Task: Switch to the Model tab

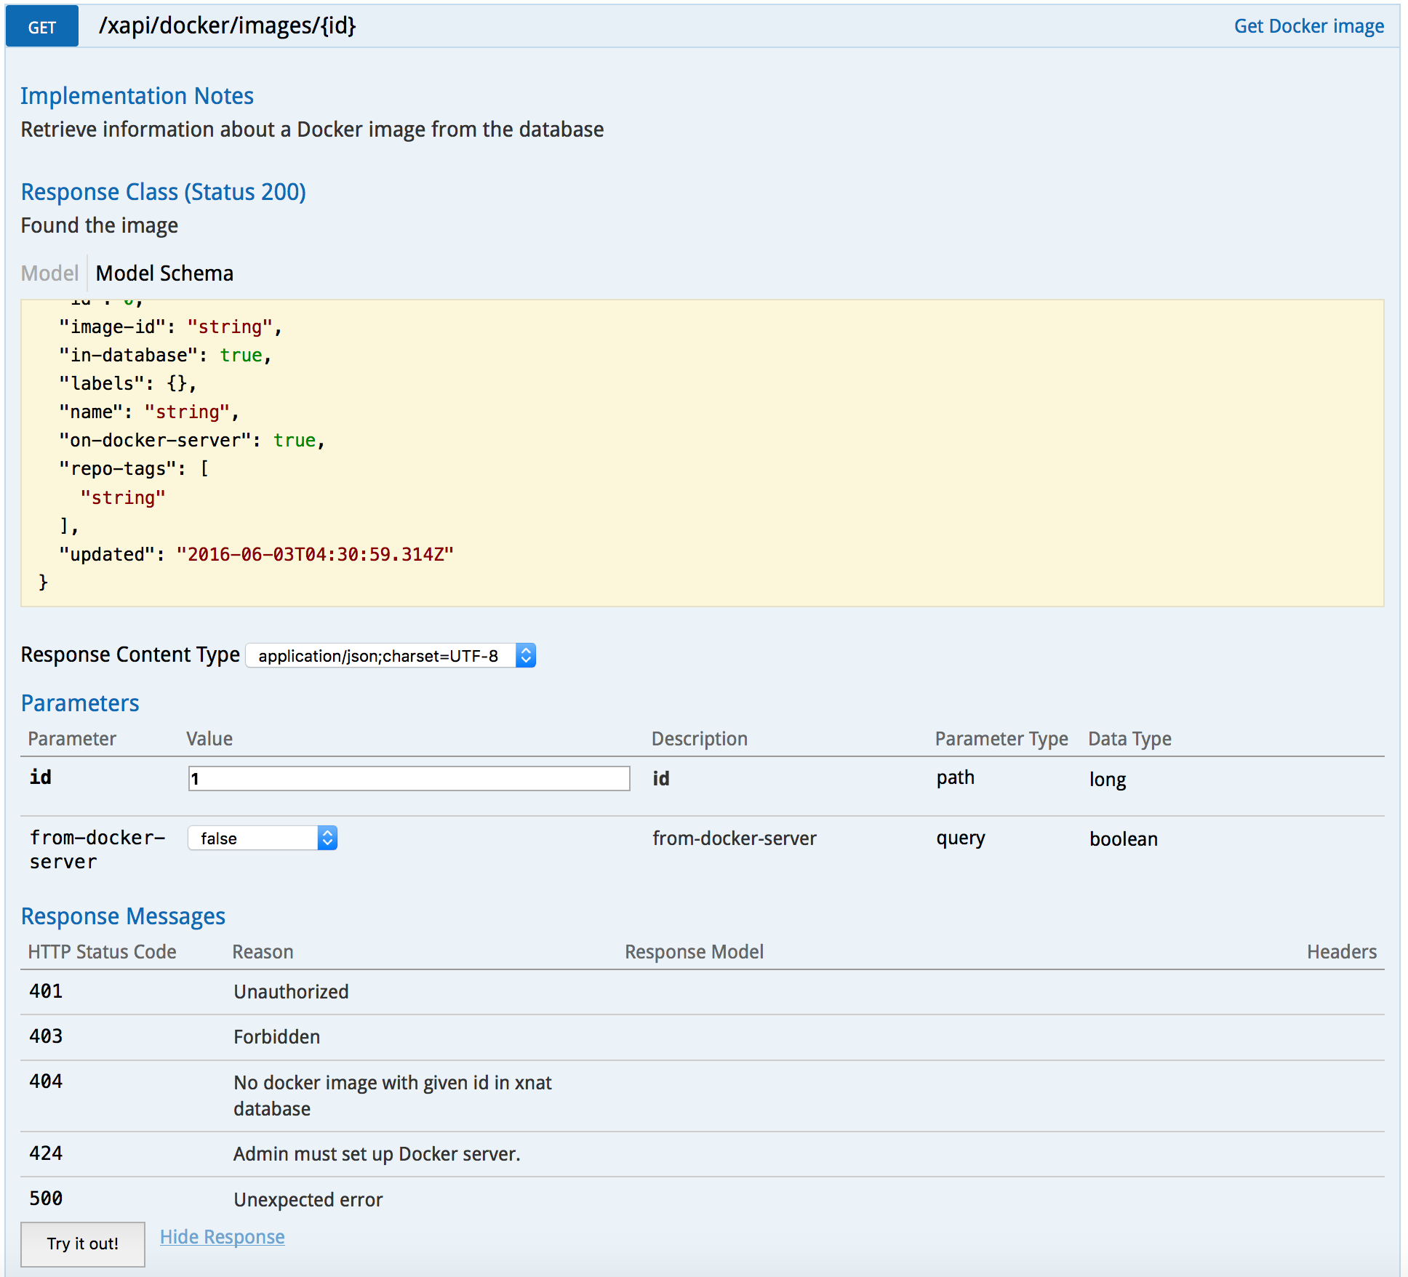Action: (x=49, y=273)
